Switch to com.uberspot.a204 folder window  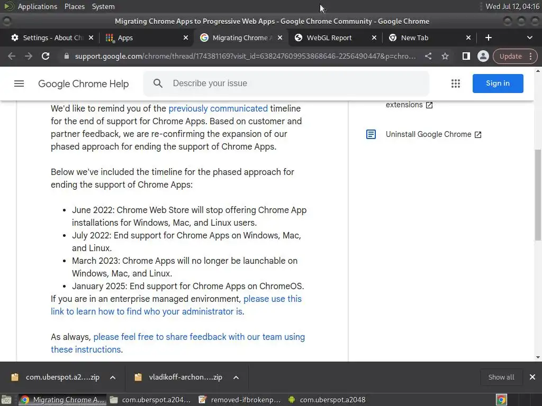click(x=150, y=400)
